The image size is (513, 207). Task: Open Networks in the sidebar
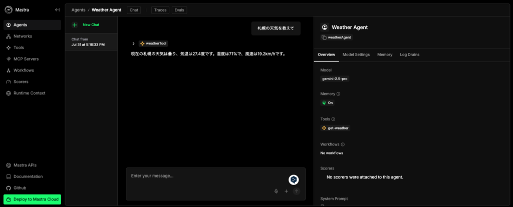[x=23, y=36]
